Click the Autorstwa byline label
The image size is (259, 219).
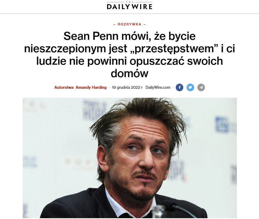click(x=64, y=87)
